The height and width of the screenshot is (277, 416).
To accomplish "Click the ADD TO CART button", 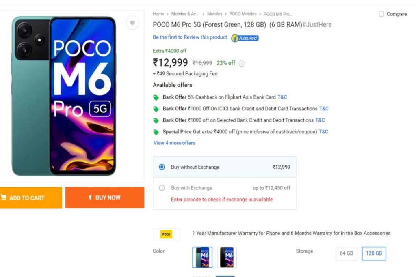I will click(31, 198).
